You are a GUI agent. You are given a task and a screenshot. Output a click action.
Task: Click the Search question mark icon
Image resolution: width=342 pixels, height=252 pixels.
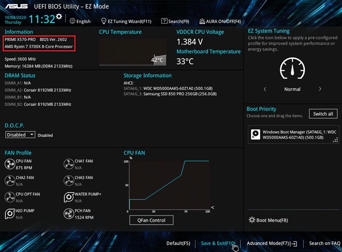tap(164, 21)
